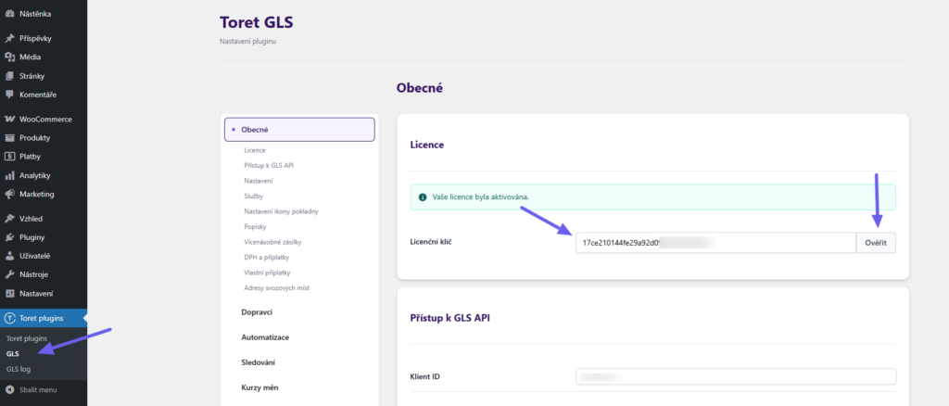Click the Nástěnka dashboard icon
Viewport: 949px width, 406px height.
9,14
